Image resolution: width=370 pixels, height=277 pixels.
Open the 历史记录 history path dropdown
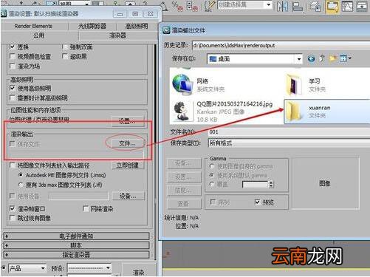coord(281,46)
